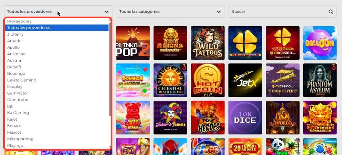Open the Celestial Revolutions game
The width and height of the screenshot is (342, 155).
pyautogui.click(x=170, y=80)
